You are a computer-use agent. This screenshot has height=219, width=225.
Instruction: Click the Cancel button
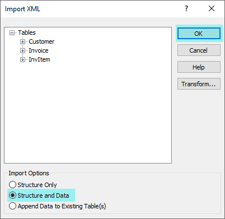point(199,50)
